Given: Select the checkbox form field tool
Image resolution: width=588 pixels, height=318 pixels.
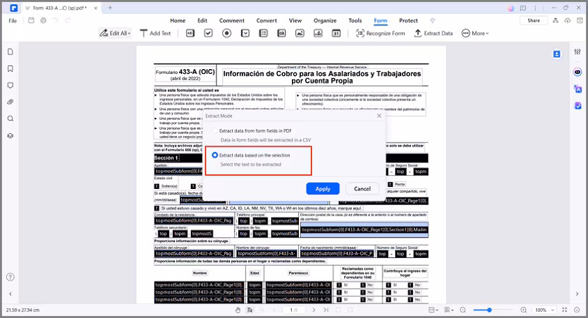Looking at the screenshot, I should (208, 33).
